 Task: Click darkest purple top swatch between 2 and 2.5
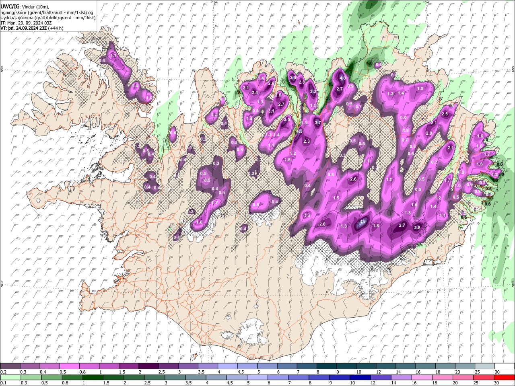tap(148, 366)
